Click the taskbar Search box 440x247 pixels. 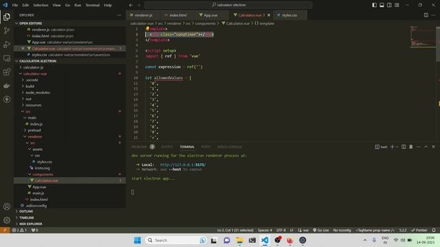pyautogui.click(x=177, y=240)
